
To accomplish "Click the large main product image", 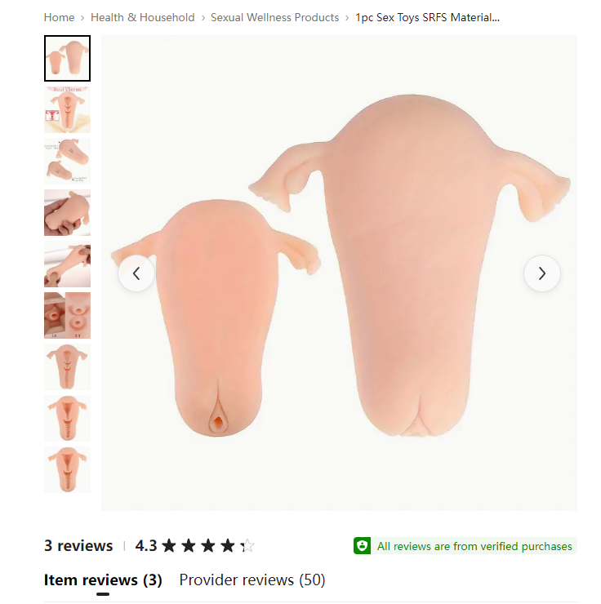I will coord(339,273).
